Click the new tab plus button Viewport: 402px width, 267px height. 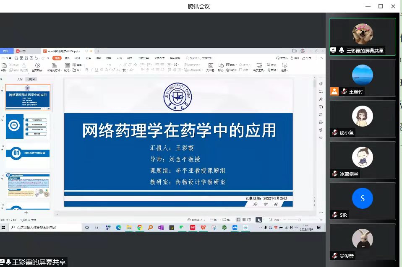[98, 51]
